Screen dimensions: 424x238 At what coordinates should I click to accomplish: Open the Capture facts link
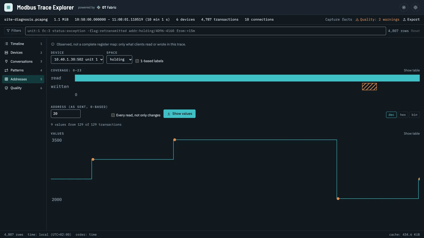[339, 20]
